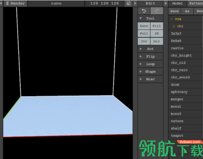Expand the Rot section
Image resolution: width=203 pixels, height=159 pixels.
(150, 49)
